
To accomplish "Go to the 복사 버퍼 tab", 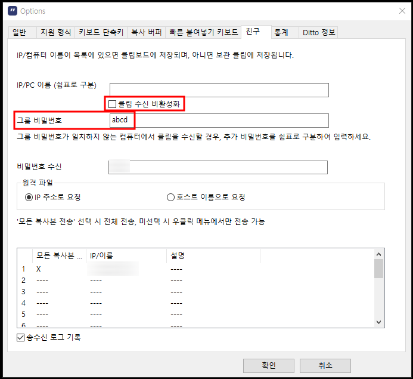I will [x=147, y=32].
